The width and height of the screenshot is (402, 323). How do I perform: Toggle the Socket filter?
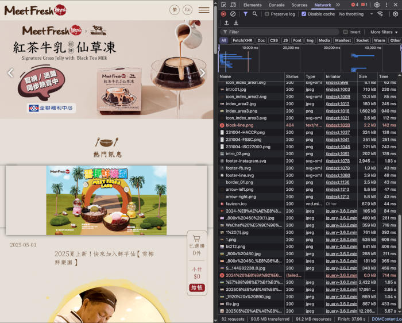362,40
